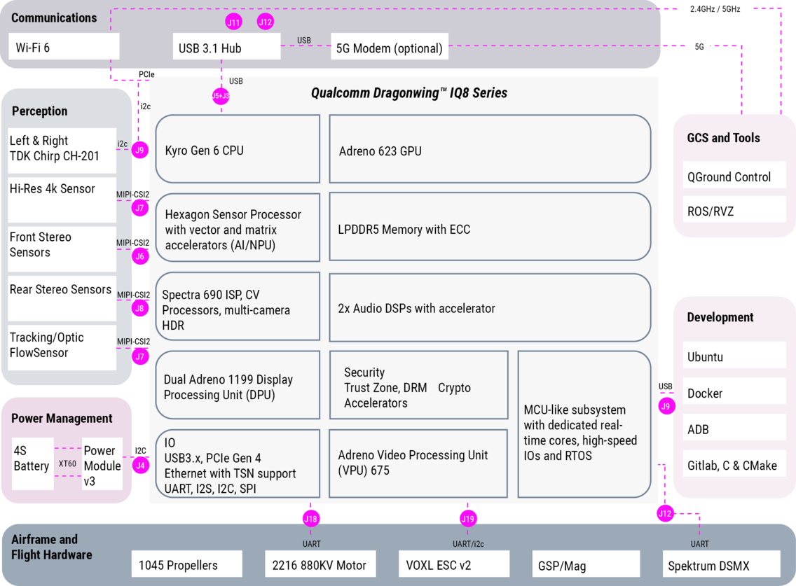The image size is (796, 586).
Task: Click the 5G Modem (optional) block
Action: (x=389, y=48)
